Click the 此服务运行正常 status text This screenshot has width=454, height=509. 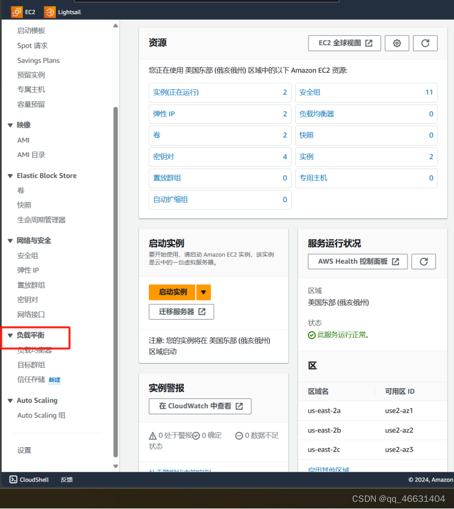343,334
